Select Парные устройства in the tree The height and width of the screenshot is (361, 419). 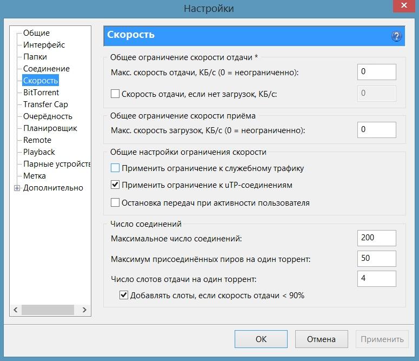[x=57, y=164]
